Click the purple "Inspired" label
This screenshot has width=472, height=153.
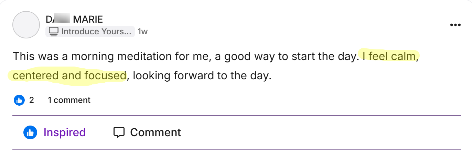click(64, 132)
